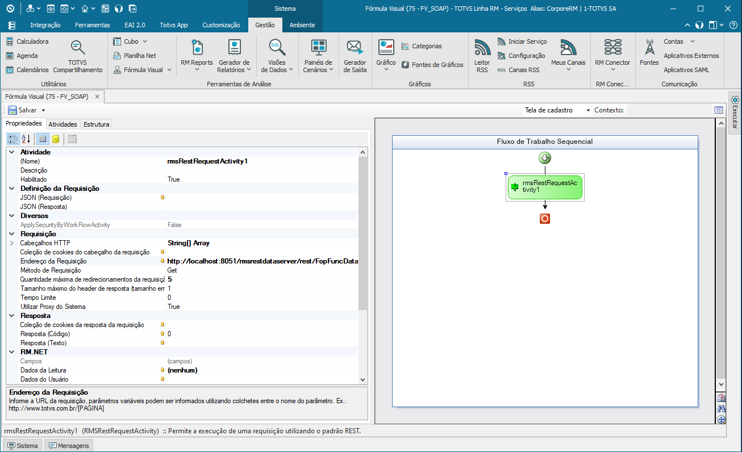Open the Customização ribbon tab
The height and width of the screenshot is (452, 742).
point(221,25)
